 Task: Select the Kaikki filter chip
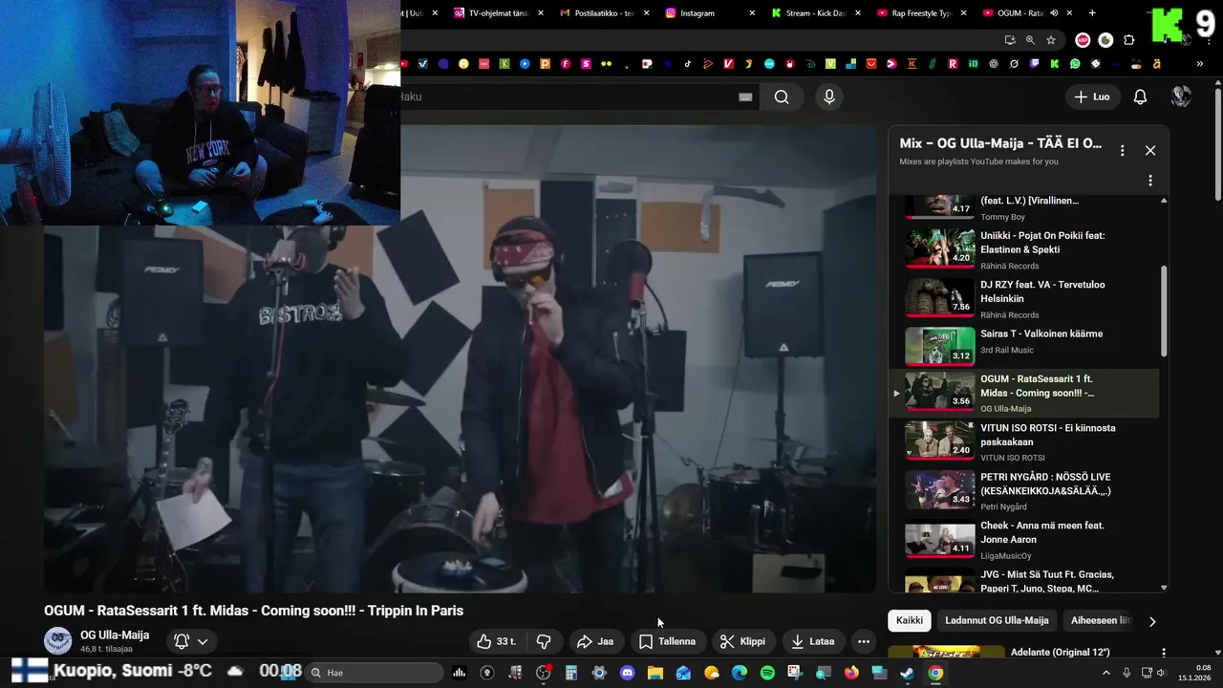tap(910, 620)
